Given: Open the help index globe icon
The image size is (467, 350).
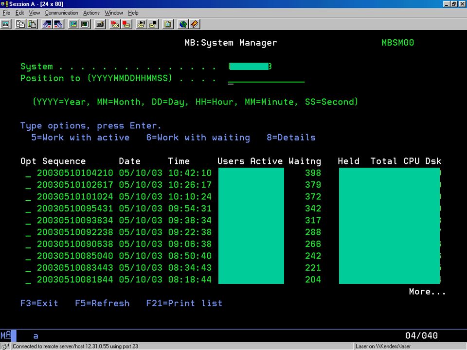Looking at the screenshot, I should point(182,24).
